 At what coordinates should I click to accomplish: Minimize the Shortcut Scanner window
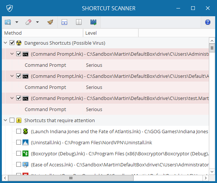tap(178, 8)
